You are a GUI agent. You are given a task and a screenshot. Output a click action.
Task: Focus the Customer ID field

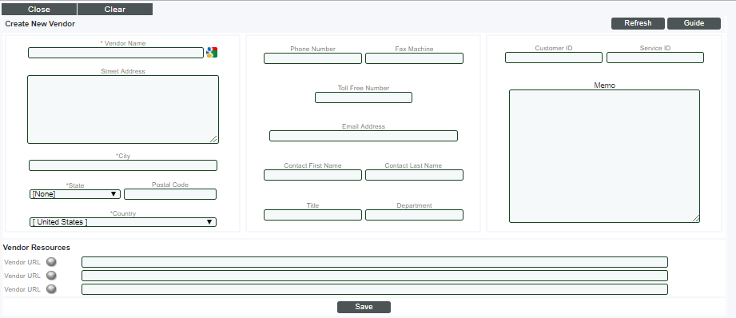point(554,58)
